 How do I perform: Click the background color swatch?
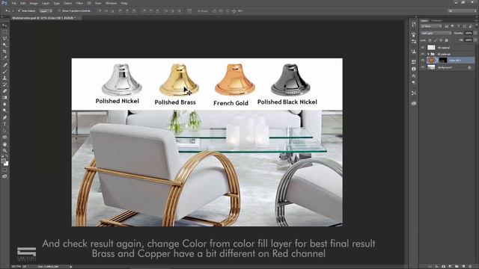[7, 164]
